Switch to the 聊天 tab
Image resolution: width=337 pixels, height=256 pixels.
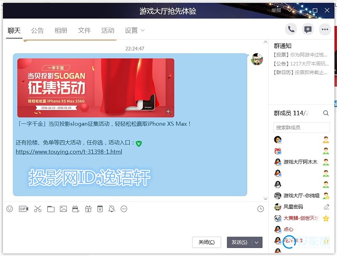[x=14, y=30]
